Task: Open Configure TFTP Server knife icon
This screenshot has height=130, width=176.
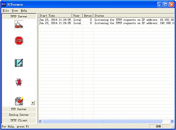Action: coord(19,25)
